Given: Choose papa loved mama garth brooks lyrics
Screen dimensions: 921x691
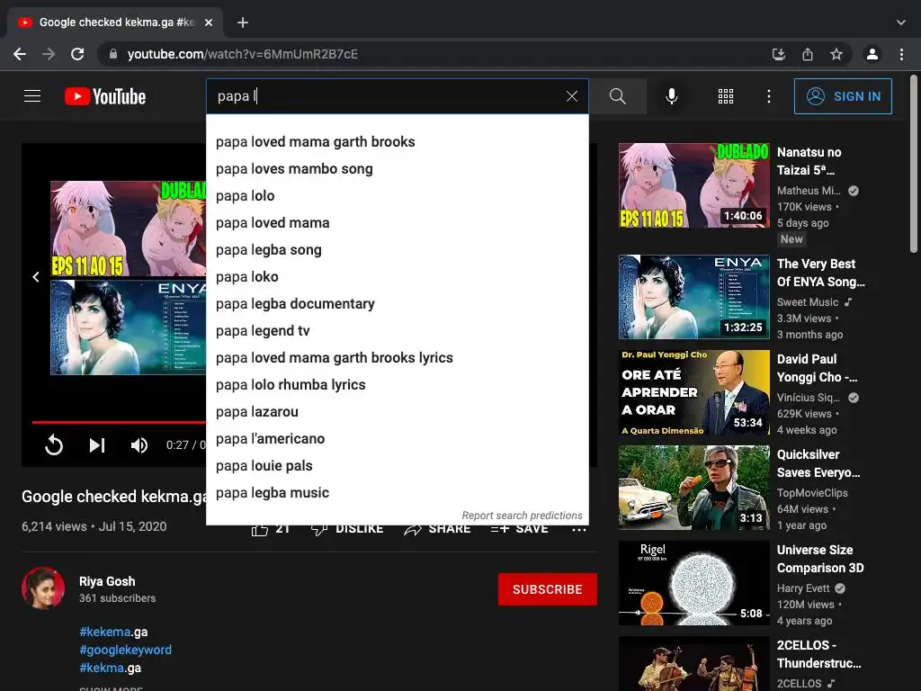Looking at the screenshot, I should pos(397,358).
